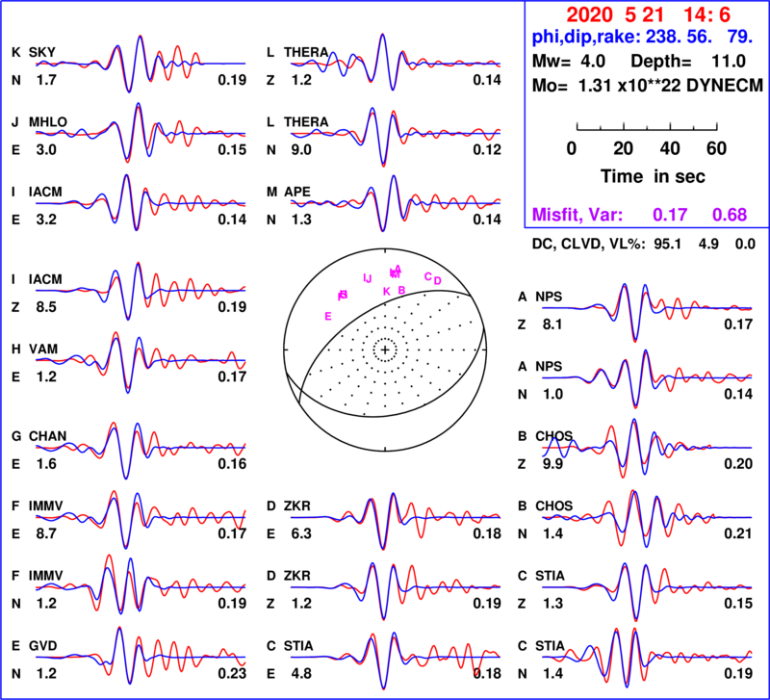Click station marker D on the focal sphere

coord(438,281)
